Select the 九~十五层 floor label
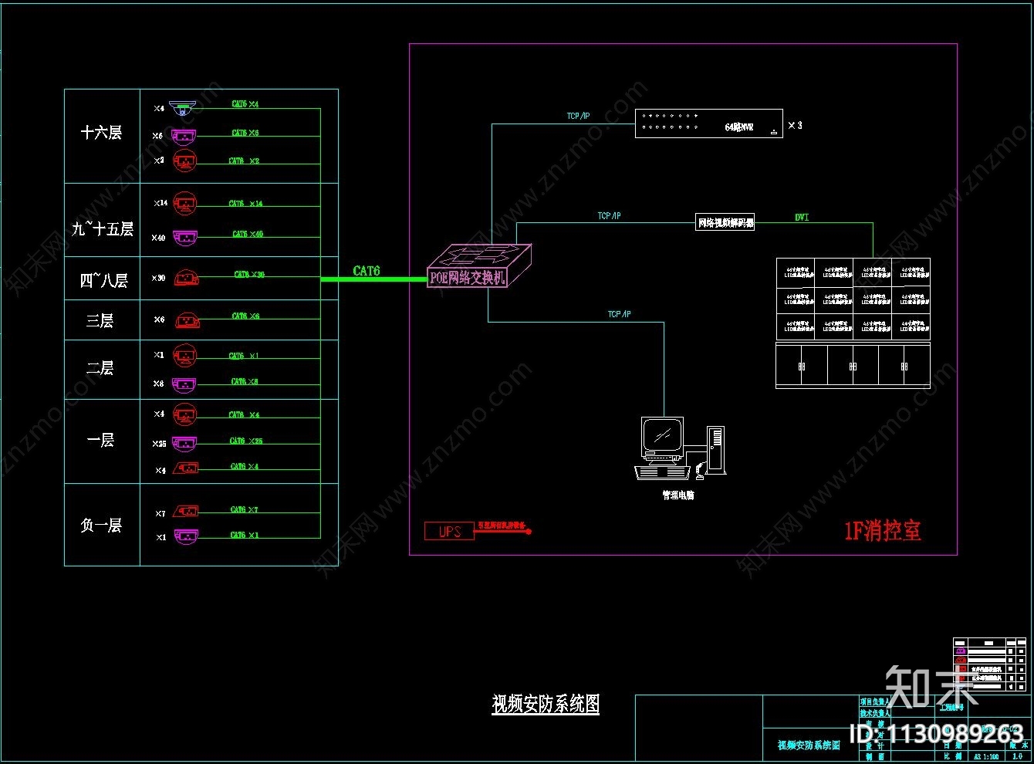1034x764 pixels. [x=103, y=229]
